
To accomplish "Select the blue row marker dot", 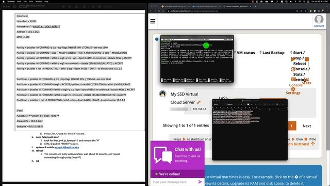I will pyautogui.click(x=157, y=39).
